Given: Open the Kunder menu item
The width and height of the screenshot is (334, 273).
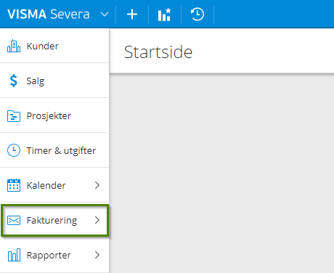Looking at the screenshot, I should tap(54, 46).
